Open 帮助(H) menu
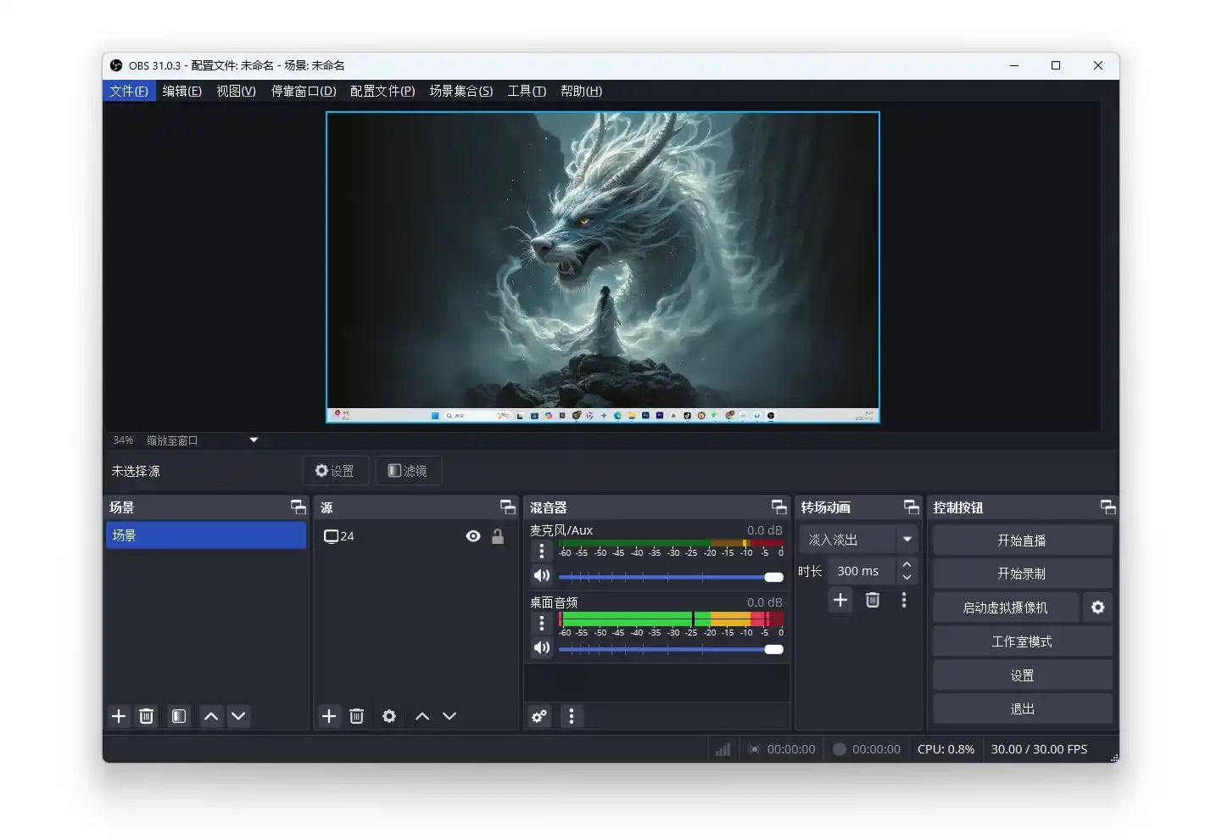The height and width of the screenshot is (840, 1222). (x=582, y=91)
